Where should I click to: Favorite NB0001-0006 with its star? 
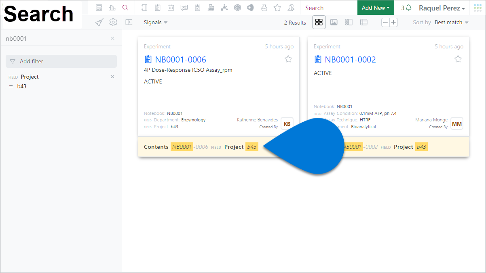288,59
